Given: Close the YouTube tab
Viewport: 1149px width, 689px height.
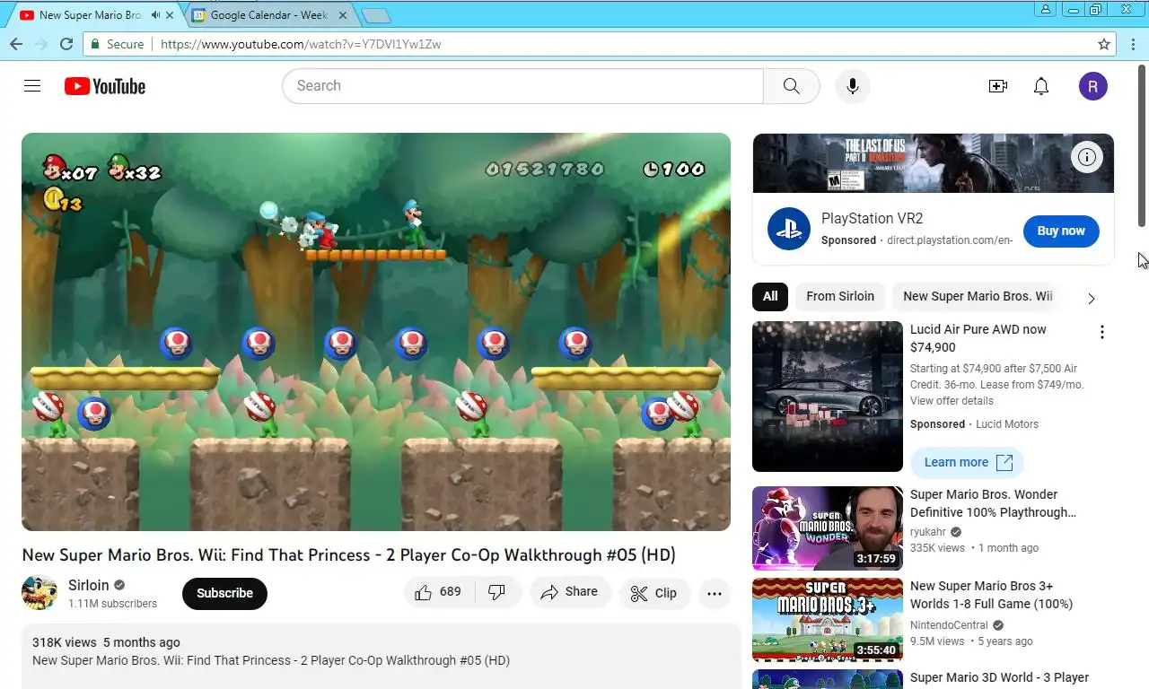Looking at the screenshot, I should (170, 15).
